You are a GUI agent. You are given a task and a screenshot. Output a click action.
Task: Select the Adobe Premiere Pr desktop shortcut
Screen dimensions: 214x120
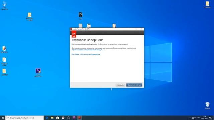pos(38,73)
